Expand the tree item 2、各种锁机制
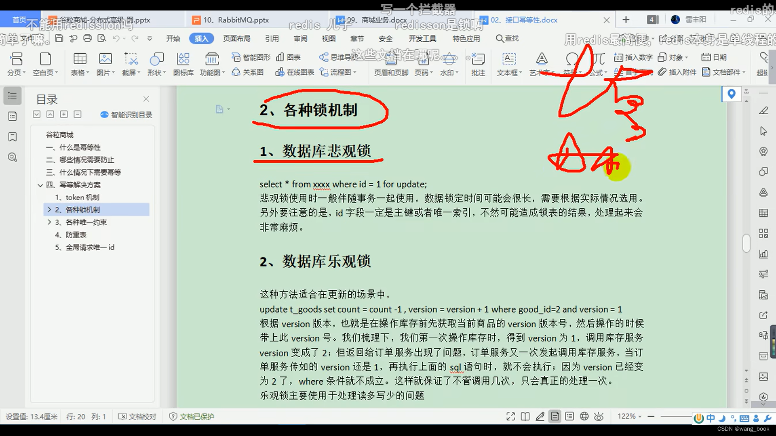Screen dimensions: 776x436 coord(49,210)
